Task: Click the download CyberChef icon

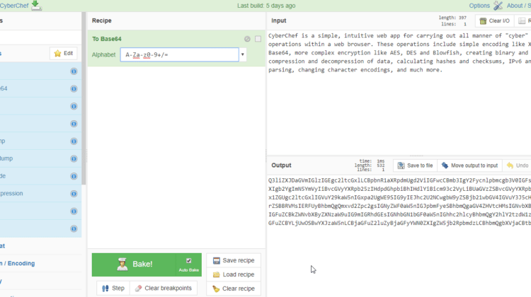Action: 35,6
